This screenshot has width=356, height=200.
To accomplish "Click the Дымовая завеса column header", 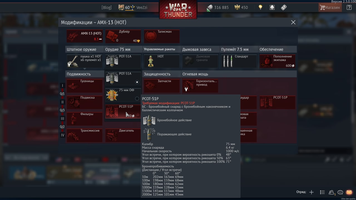I will tap(200, 49).
